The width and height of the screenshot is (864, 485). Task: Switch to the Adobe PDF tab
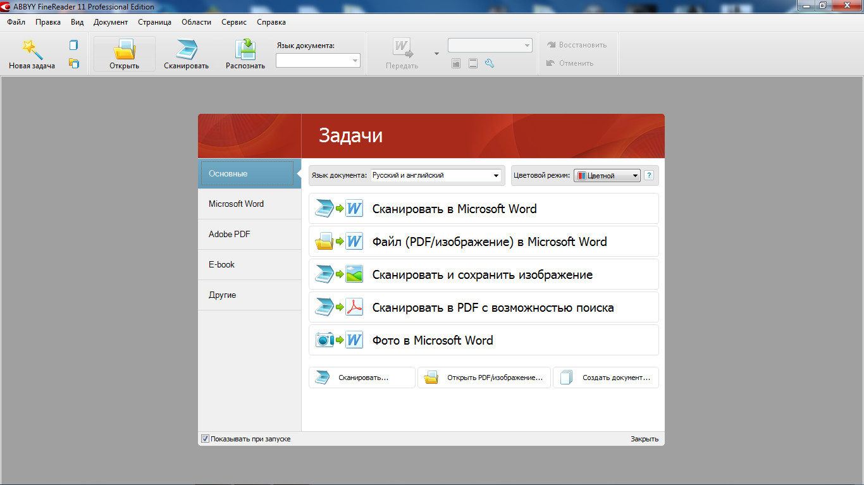230,234
